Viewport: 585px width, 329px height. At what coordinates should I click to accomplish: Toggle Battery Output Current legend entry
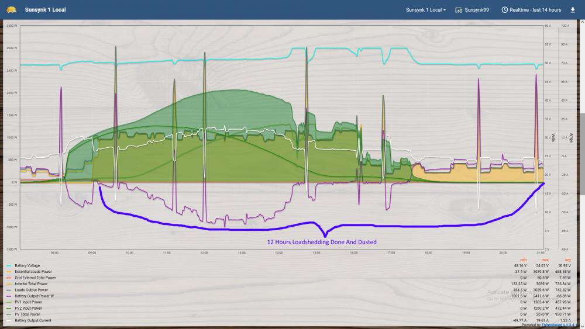(33, 320)
